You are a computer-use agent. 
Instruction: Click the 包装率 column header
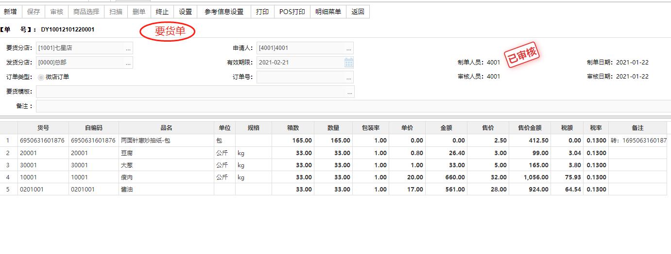click(371, 128)
